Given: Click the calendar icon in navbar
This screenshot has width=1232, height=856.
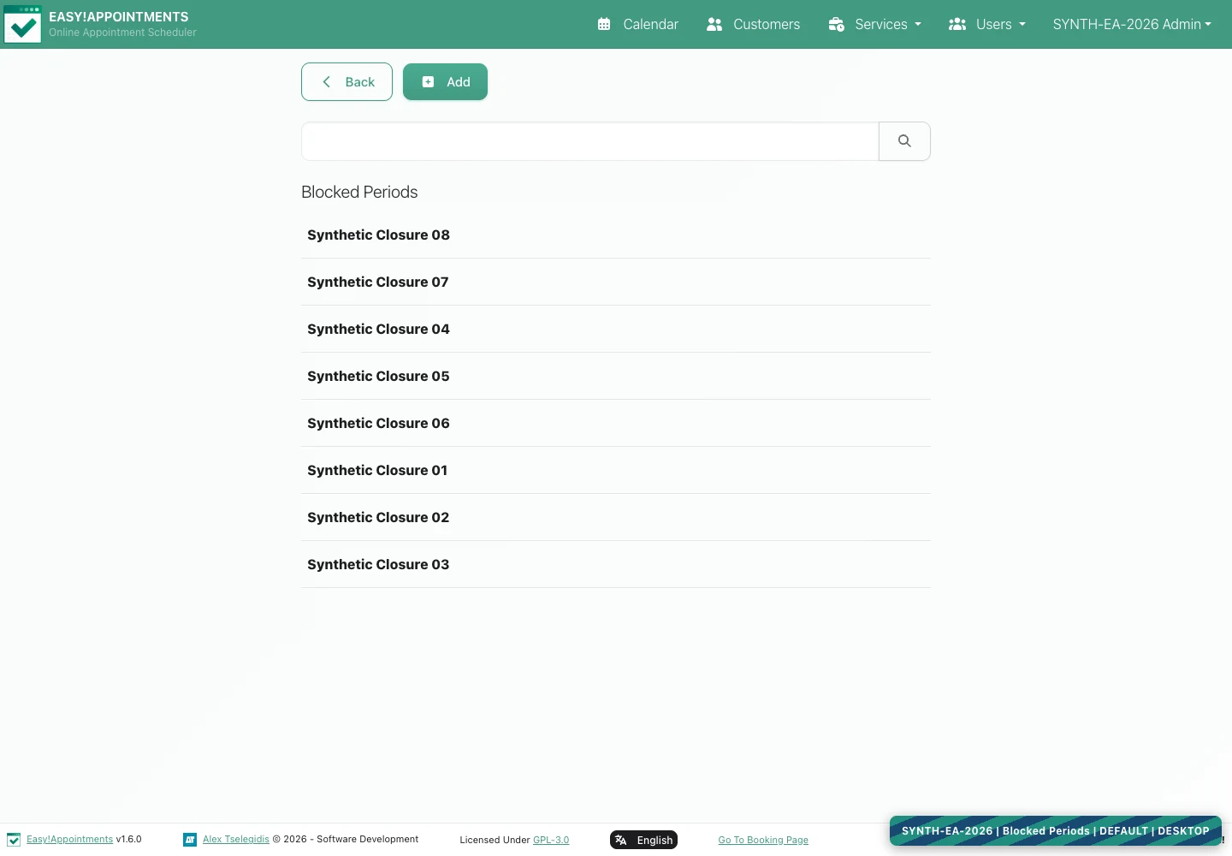Looking at the screenshot, I should (x=604, y=24).
